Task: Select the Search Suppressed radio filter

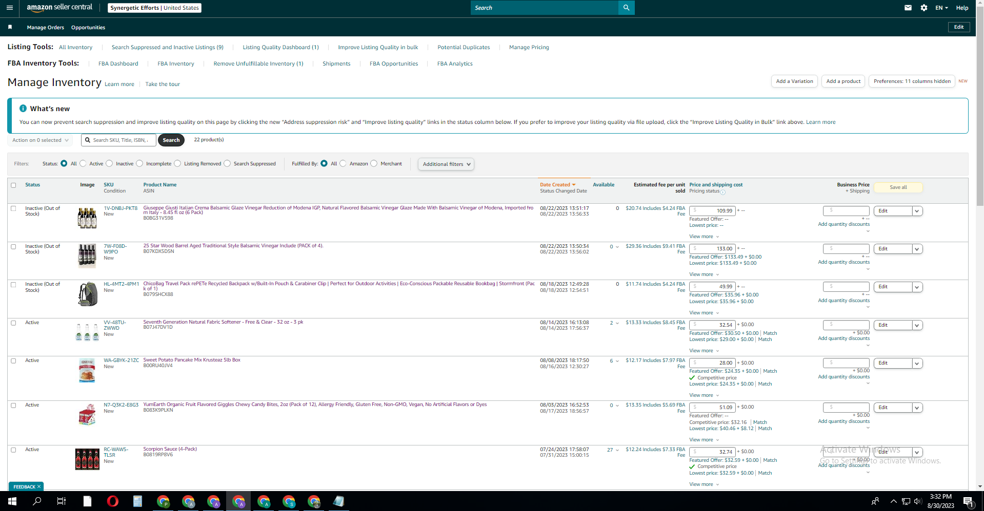Action: pos(227,163)
